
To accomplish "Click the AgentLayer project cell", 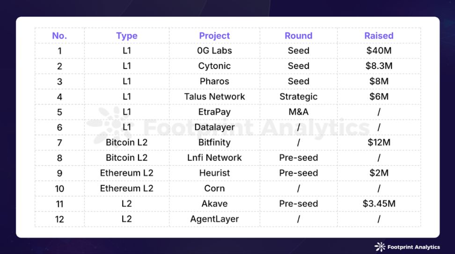I will coord(214,219).
